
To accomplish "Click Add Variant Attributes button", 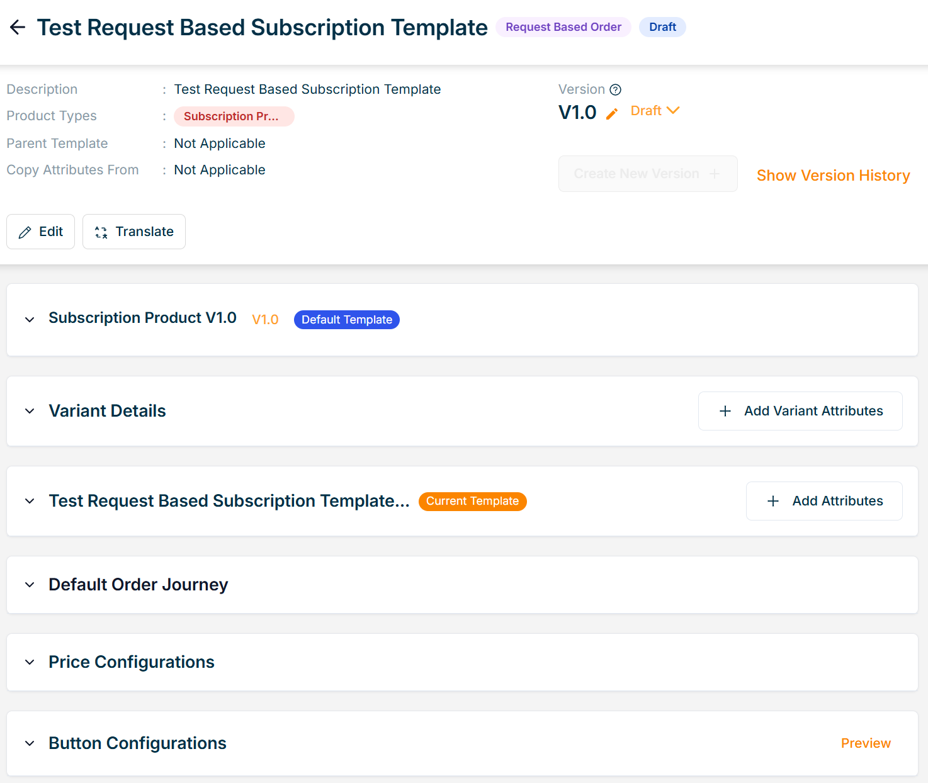I will [x=800, y=411].
